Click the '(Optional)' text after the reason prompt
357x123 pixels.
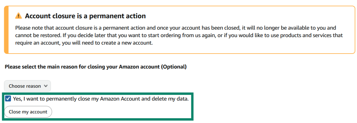coord(174,67)
